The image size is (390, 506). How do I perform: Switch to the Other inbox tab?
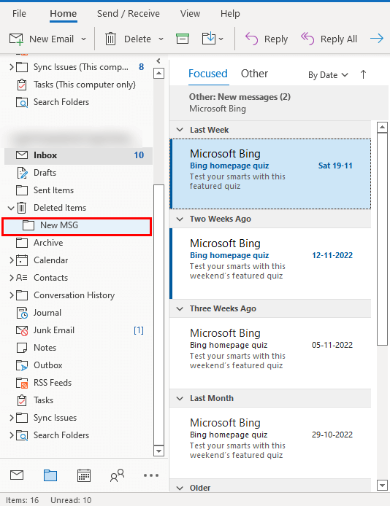[254, 74]
